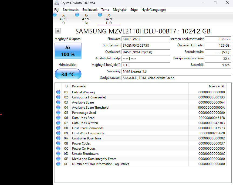Click the Nyers érték column header
Viewport: 233px width, 185px height.
tap(207, 86)
